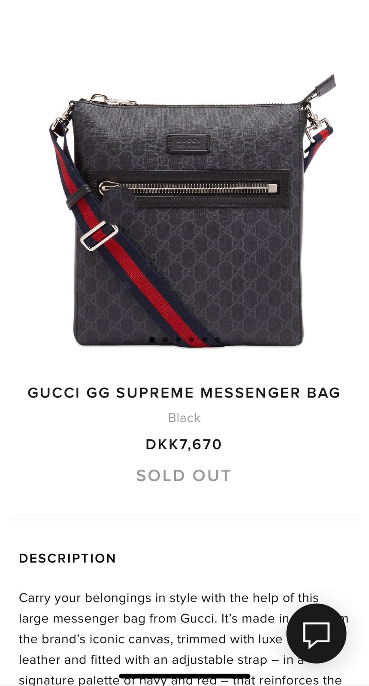Screen dimensions: 369x686
Task: Jump to the third carousel dot
Action: click(x=178, y=340)
